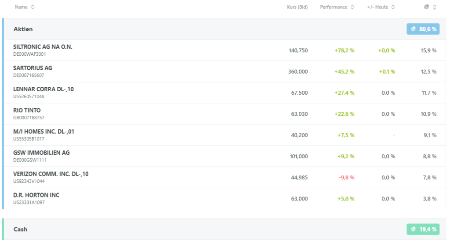Select ISIN US92343V1044 text

tap(29, 182)
